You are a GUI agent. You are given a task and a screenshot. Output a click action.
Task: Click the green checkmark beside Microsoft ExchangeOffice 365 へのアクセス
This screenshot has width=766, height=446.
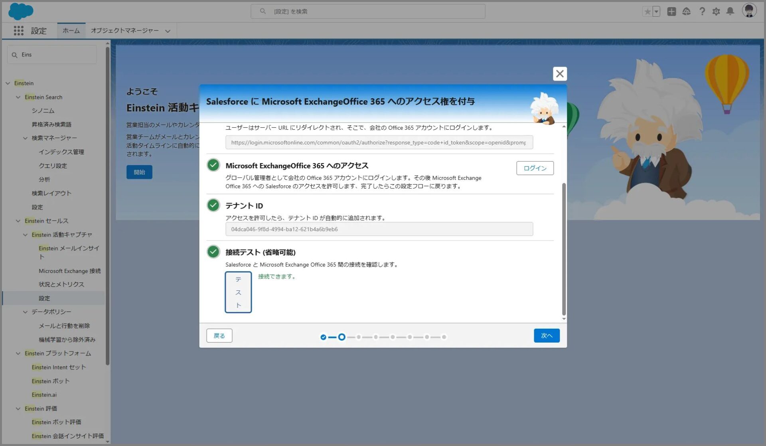click(213, 165)
